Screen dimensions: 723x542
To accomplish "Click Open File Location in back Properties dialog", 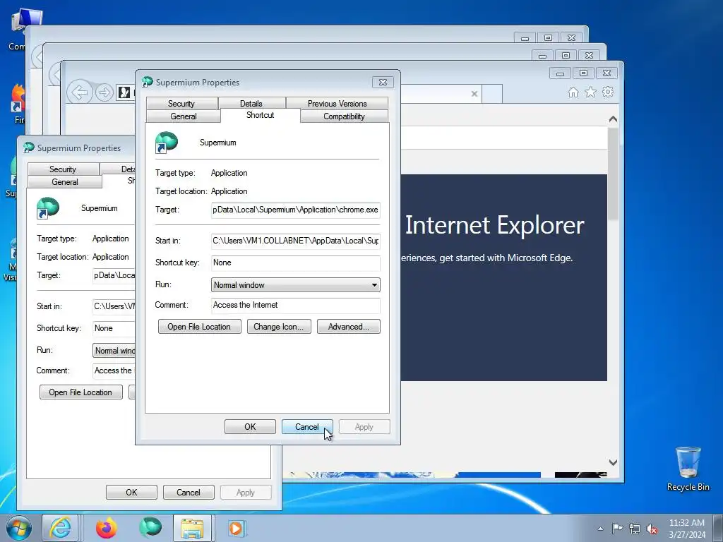I will (x=80, y=392).
